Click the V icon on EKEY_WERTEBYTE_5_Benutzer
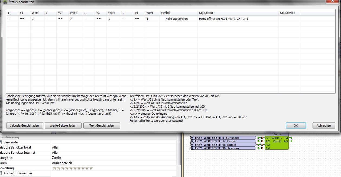Screen dimensions: 341x177 pyautogui.click(x=192, y=138)
